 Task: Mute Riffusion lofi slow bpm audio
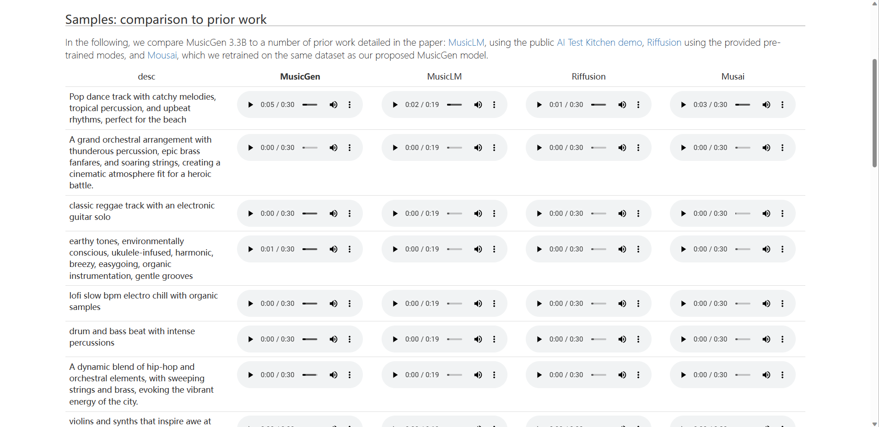pyautogui.click(x=622, y=304)
